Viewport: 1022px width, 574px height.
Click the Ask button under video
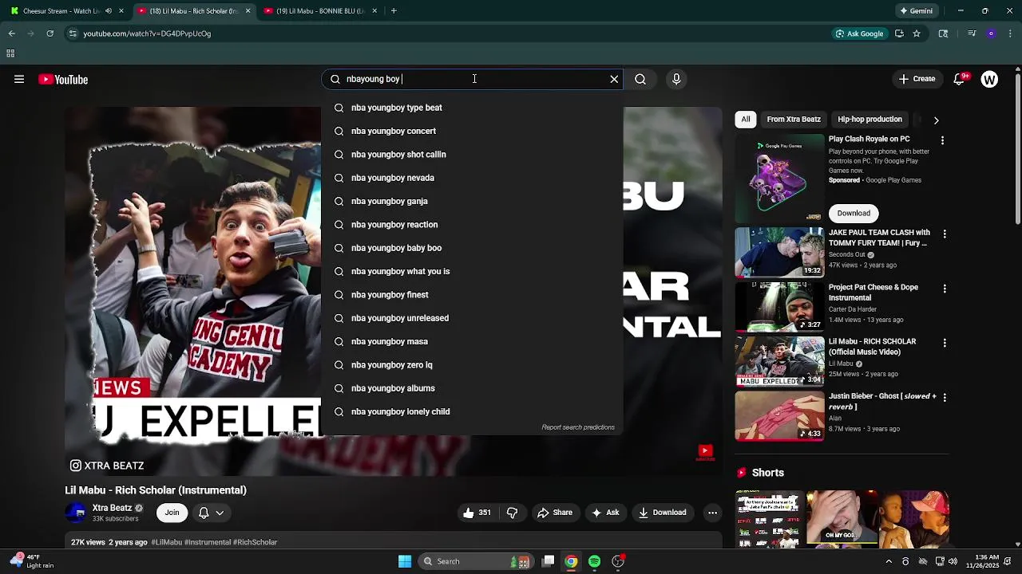click(605, 513)
